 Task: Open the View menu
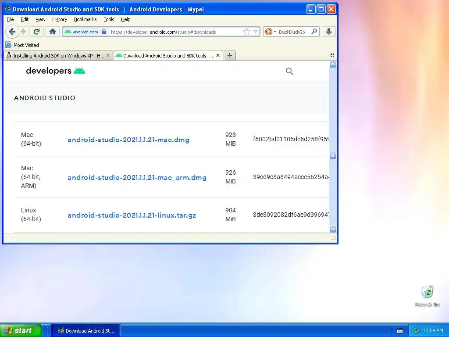[40, 19]
